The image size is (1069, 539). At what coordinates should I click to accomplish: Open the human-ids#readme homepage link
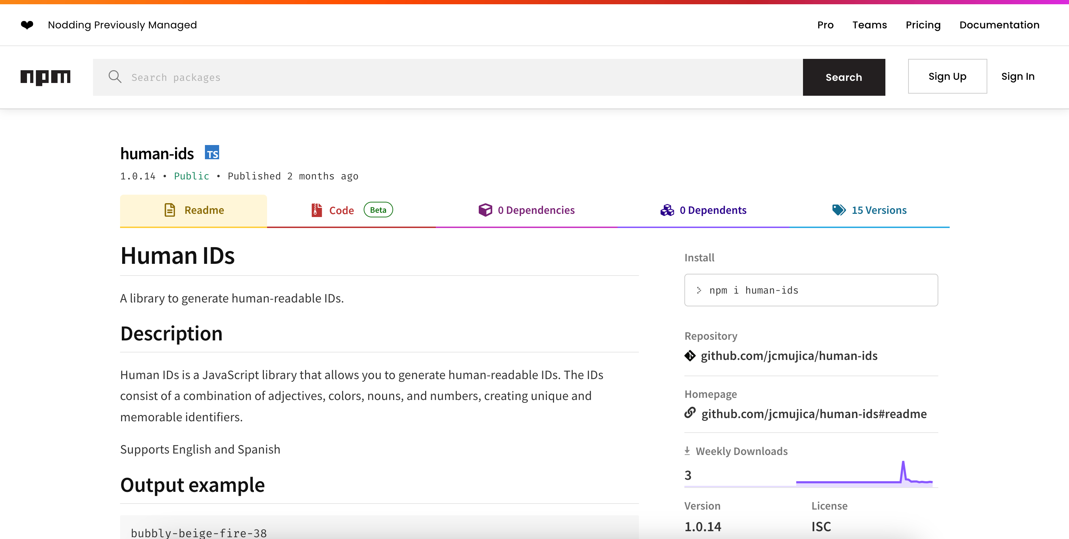click(814, 413)
